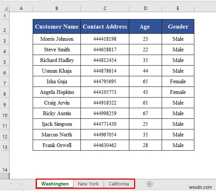Select row 13 header
The height and width of the screenshot is (191, 216).
[x=4, y=145]
